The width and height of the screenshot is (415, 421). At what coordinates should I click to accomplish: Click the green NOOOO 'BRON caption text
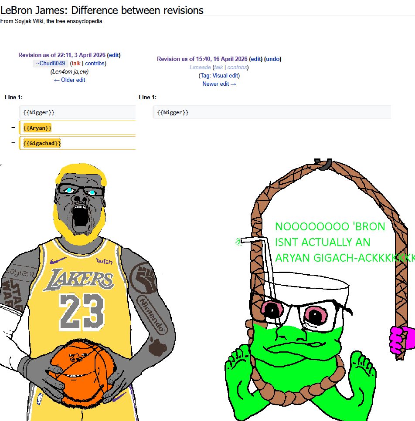coord(345,242)
